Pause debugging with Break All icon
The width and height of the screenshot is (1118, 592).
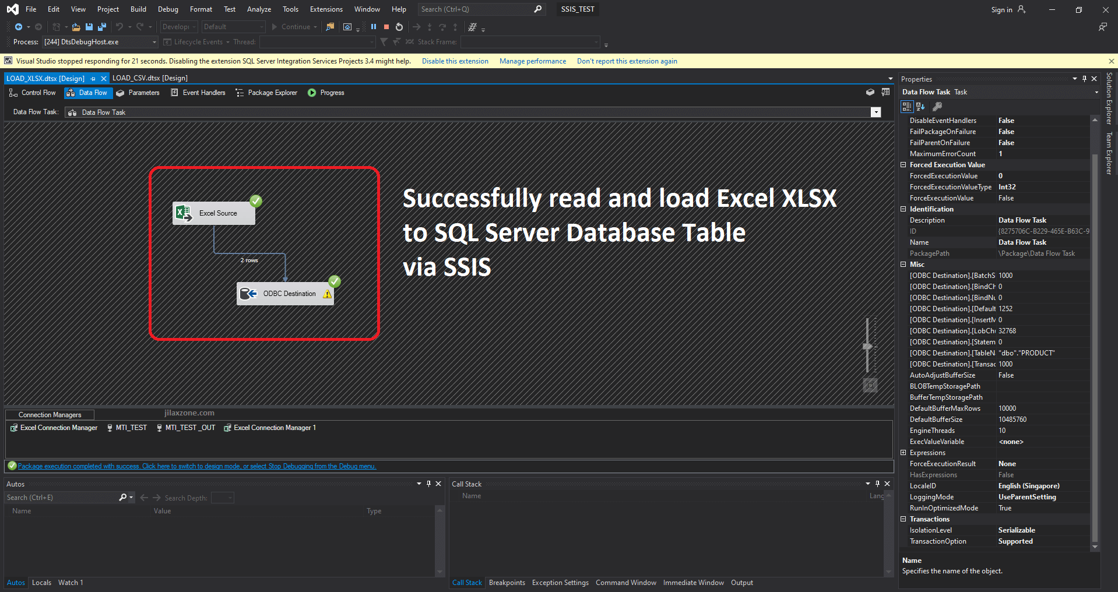click(374, 27)
